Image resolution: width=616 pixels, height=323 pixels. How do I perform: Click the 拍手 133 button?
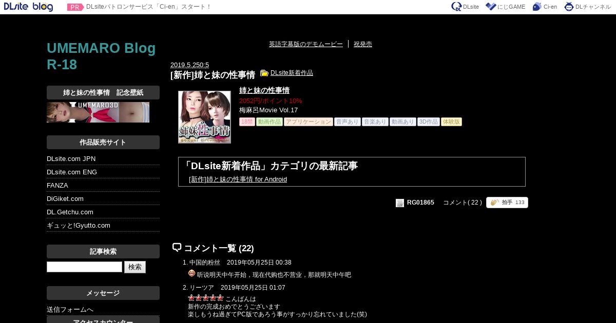pyautogui.click(x=507, y=203)
